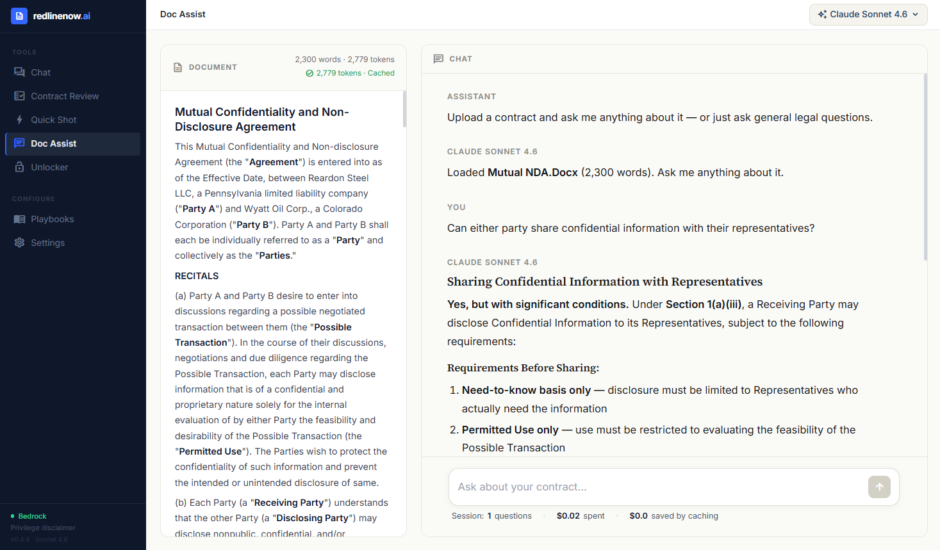Click the Doc Assist page title
Screen dimensions: 940x550
(x=183, y=14)
